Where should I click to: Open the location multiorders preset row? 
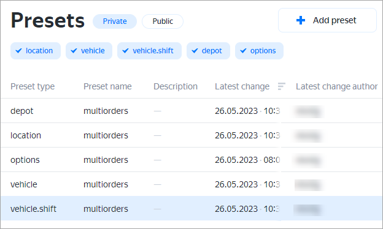coord(191,135)
